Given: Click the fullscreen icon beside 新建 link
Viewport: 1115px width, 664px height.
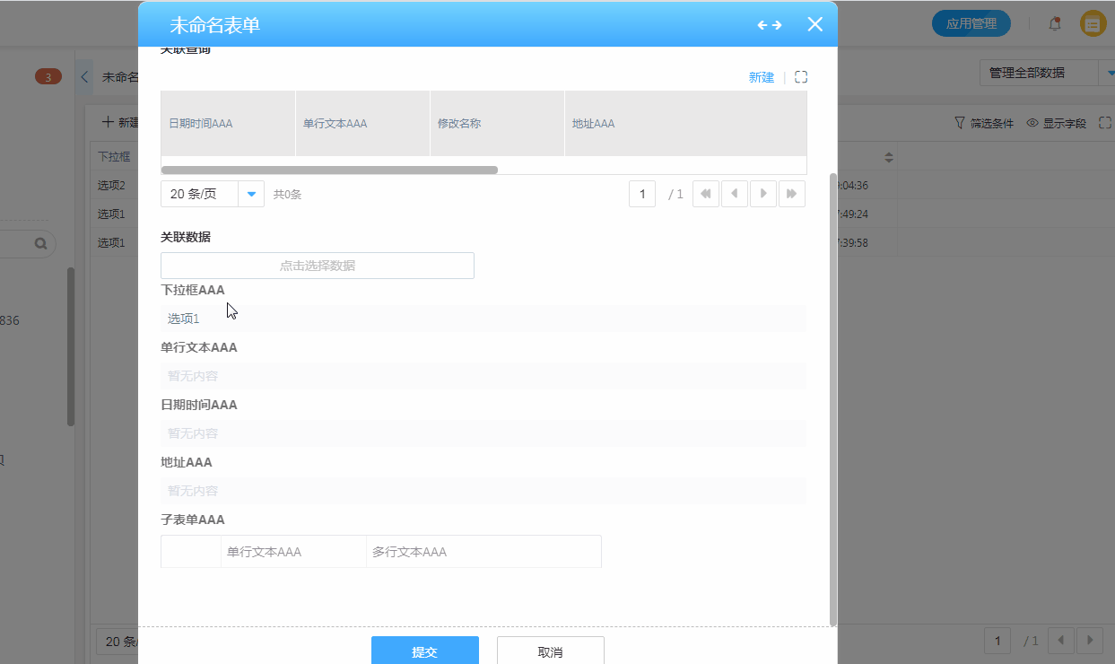Looking at the screenshot, I should click(x=801, y=77).
